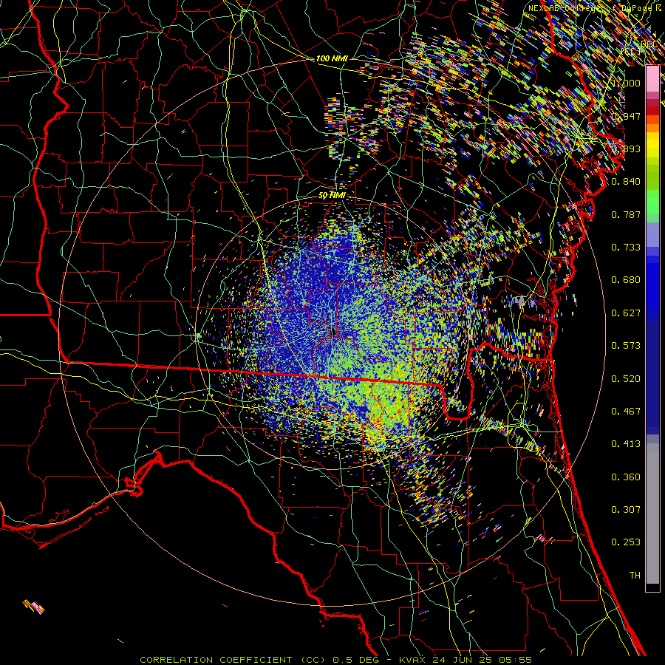This screenshot has height=665, width=665.
Task: Click the 0.307 scale value
Action: point(626,510)
